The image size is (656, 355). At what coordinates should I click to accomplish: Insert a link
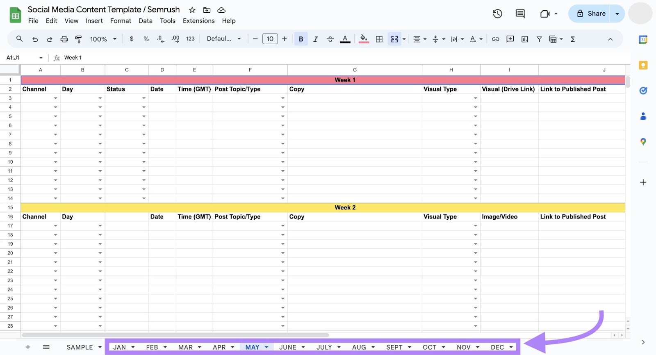tap(495, 39)
